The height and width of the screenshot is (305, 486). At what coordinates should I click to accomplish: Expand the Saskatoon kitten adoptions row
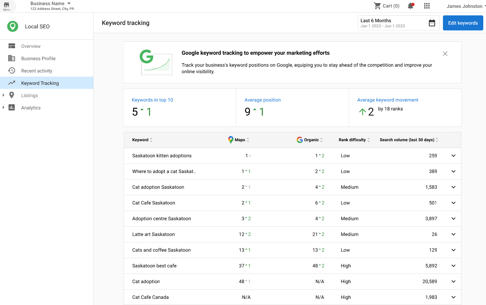click(x=453, y=156)
